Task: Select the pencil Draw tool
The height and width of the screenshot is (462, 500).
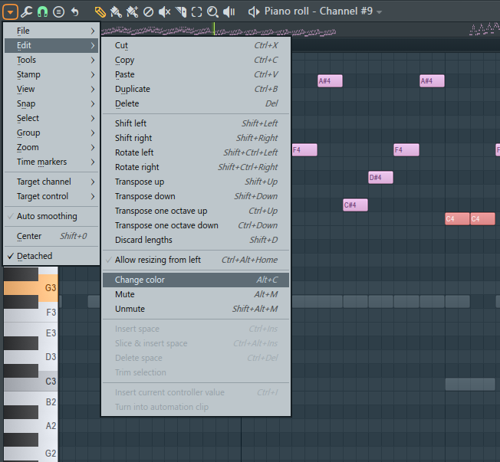Action: 100,11
